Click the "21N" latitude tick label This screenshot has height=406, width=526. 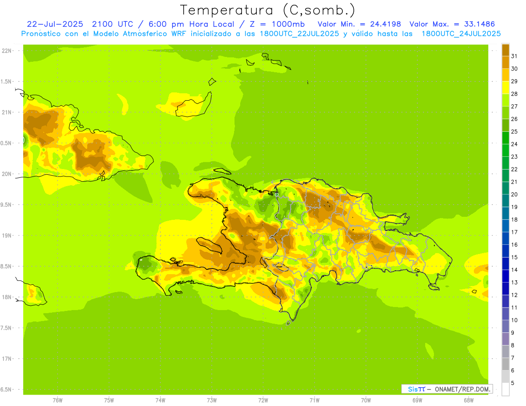click(7, 112)
